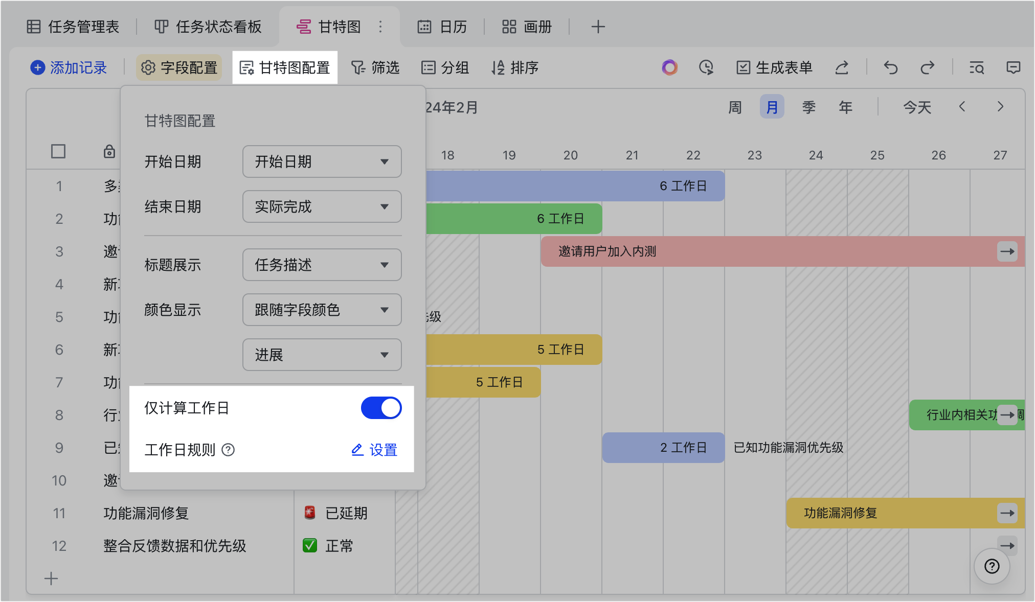Jump to 今天 on timeline
The image size is (1035, 602).
point(917,107)
